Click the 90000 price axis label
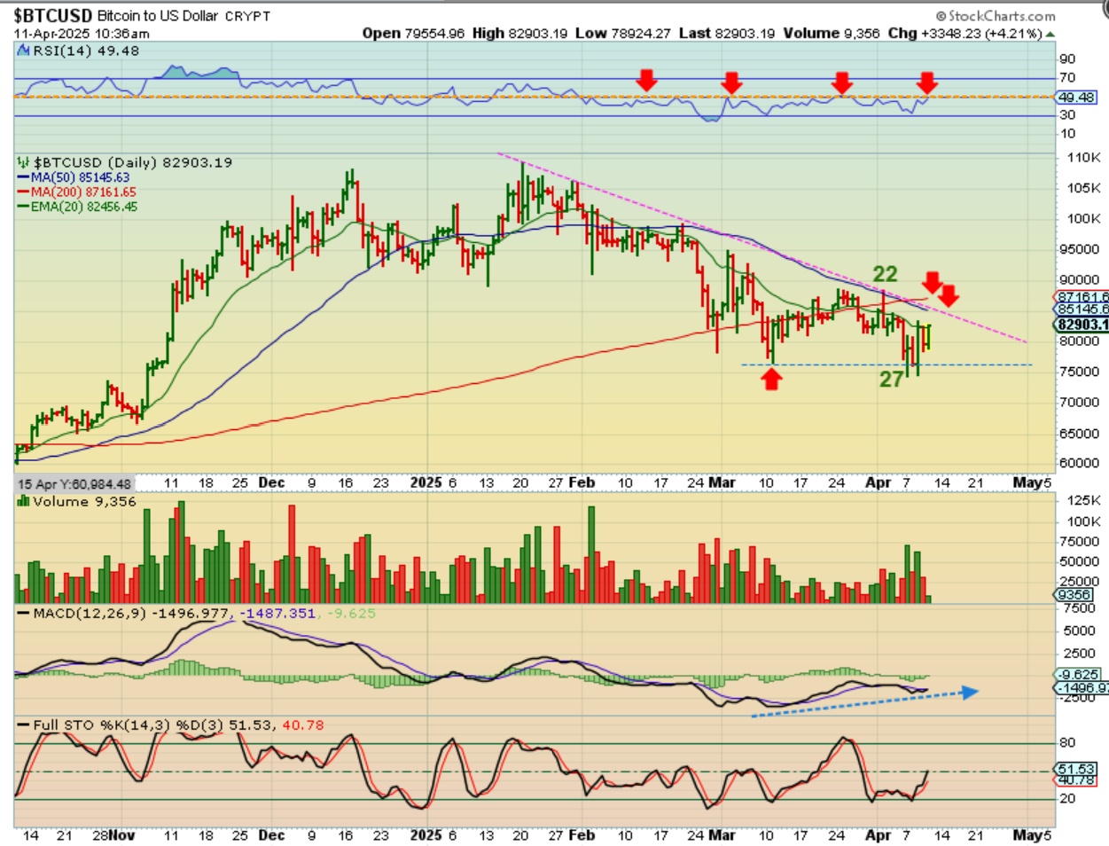1109x846 pixels. click(x=1081, y=280)
